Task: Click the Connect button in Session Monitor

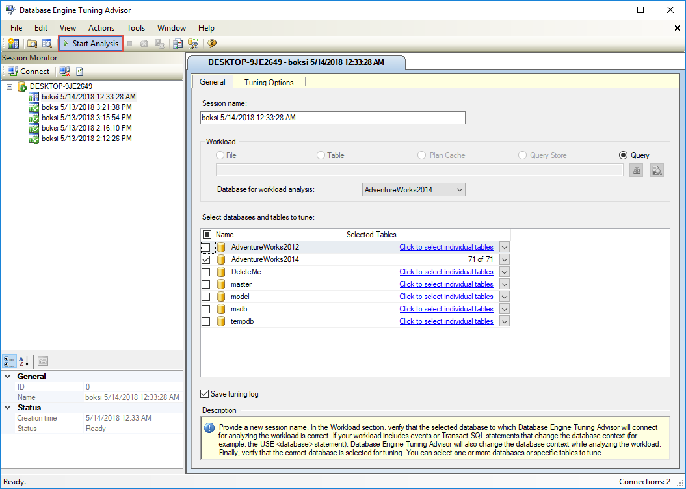Action: pos(29,72)
